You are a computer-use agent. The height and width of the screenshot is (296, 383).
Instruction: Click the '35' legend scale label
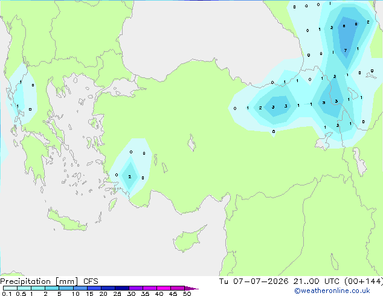click(145, 294)
